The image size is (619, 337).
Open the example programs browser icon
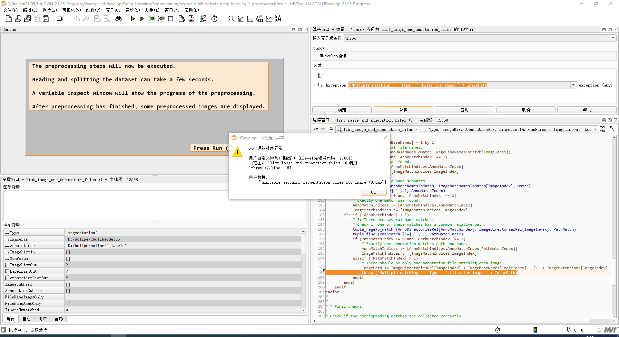coord(27,19)
